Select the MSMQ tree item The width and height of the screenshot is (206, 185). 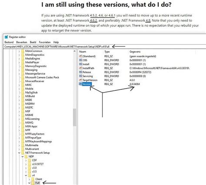[x=29, y=122]
